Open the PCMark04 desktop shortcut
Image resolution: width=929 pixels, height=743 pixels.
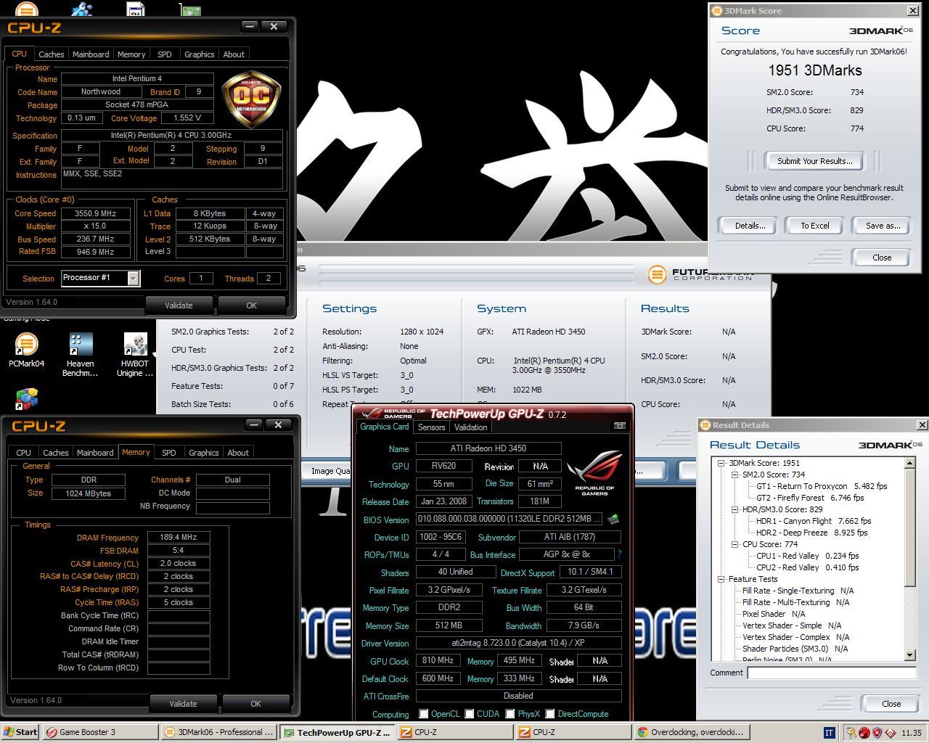[26, 350]
